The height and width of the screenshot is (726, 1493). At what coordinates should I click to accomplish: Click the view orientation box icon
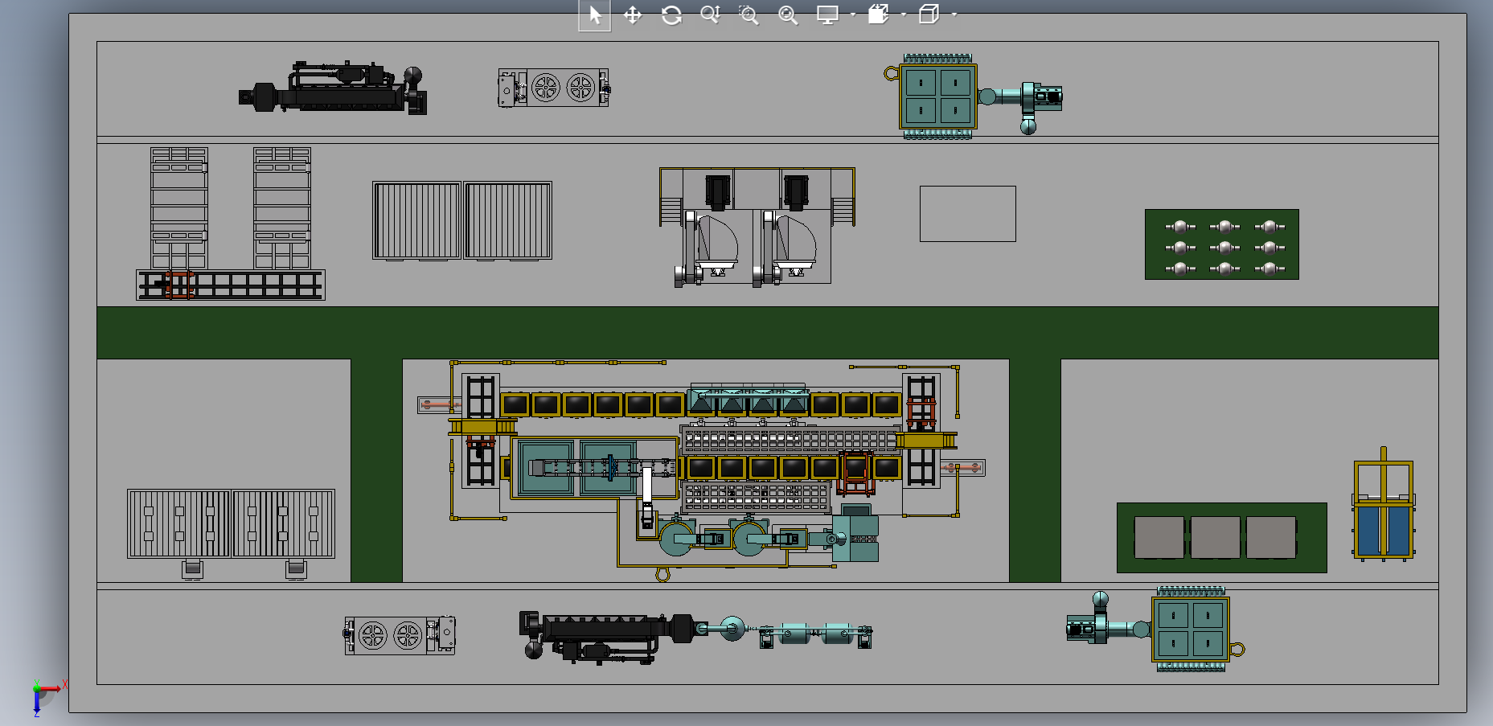(879, 14)
